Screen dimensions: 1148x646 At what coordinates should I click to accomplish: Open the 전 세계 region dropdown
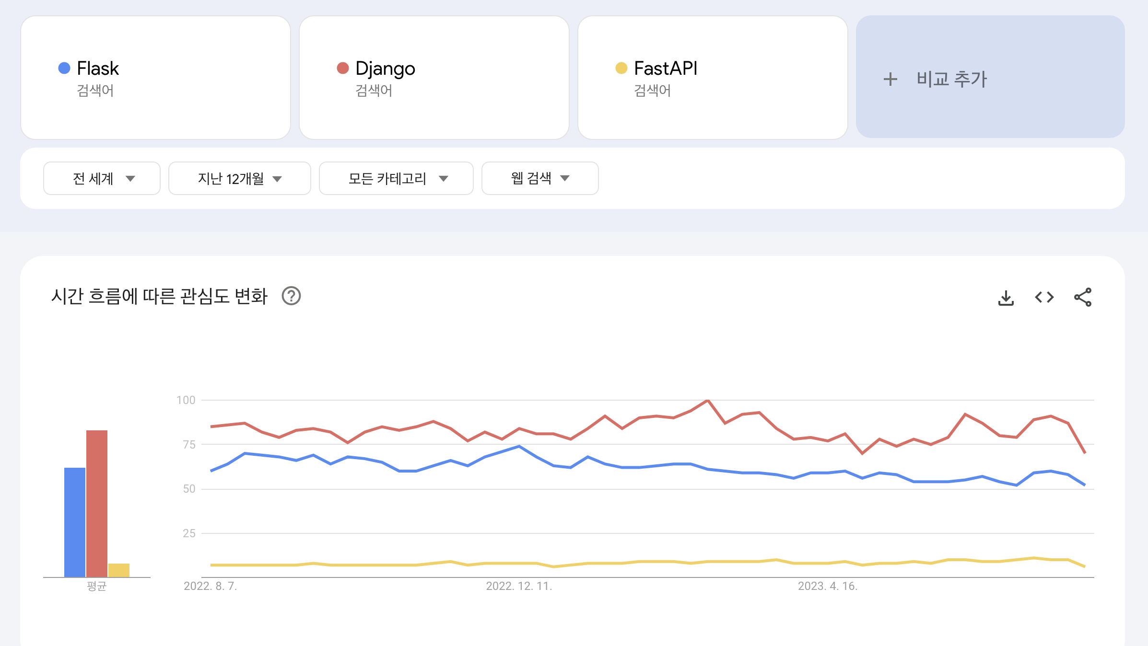pyautogui.click(x=102, y=178)
